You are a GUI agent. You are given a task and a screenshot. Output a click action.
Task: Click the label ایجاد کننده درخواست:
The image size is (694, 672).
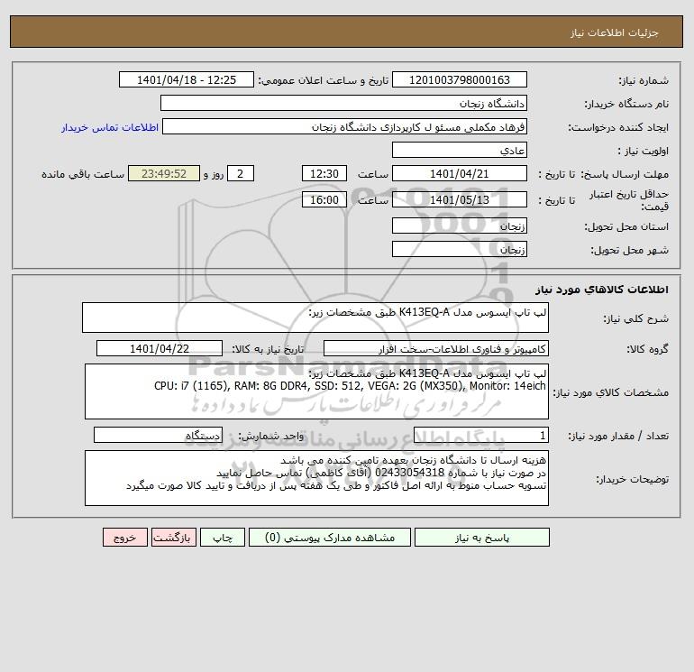tap(618, 127)
